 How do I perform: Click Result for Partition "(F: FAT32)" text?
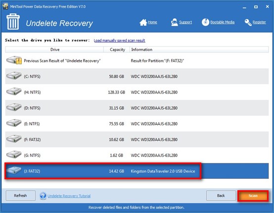pyautogui.click(x=157, y=61)
